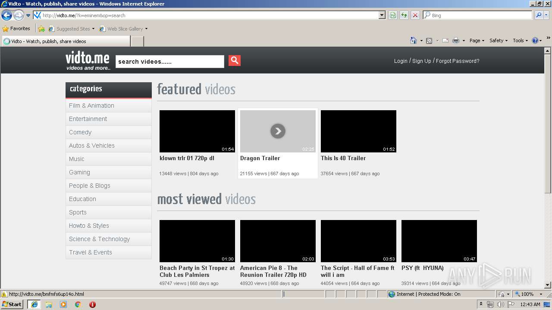Play the Dragon Trailer thumbnail arrow

point(278,131)
